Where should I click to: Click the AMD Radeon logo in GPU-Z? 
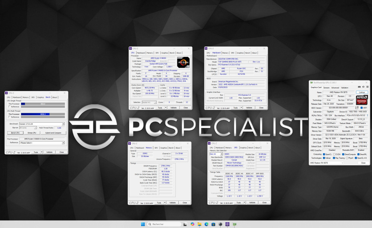362,100
